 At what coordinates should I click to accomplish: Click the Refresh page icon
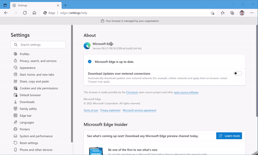25,13
